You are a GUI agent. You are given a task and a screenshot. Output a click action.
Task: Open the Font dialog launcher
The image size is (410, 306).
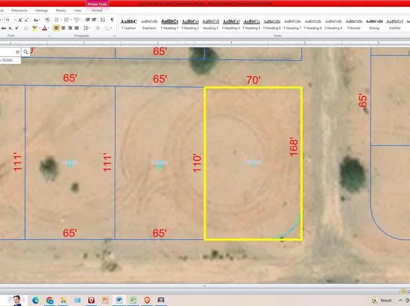point(49,36)
